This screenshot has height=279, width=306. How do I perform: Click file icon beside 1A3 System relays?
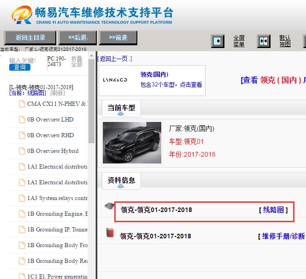point(22,198)
